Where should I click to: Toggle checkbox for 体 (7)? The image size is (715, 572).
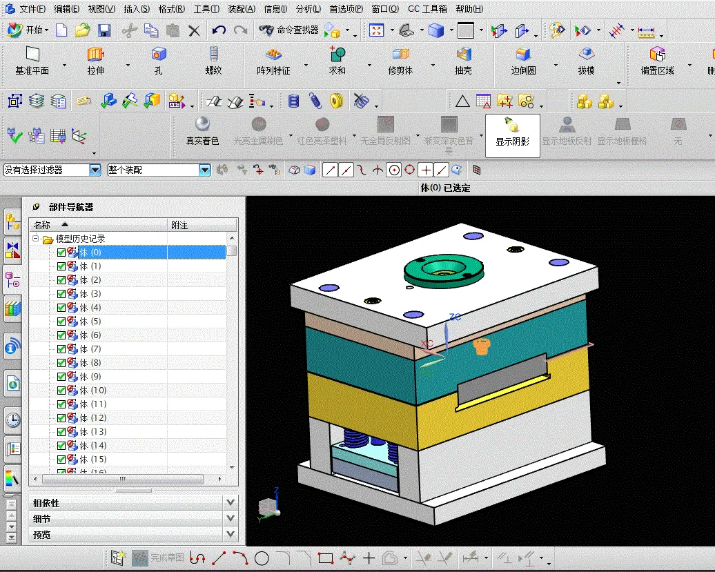[x=61, y=349]
